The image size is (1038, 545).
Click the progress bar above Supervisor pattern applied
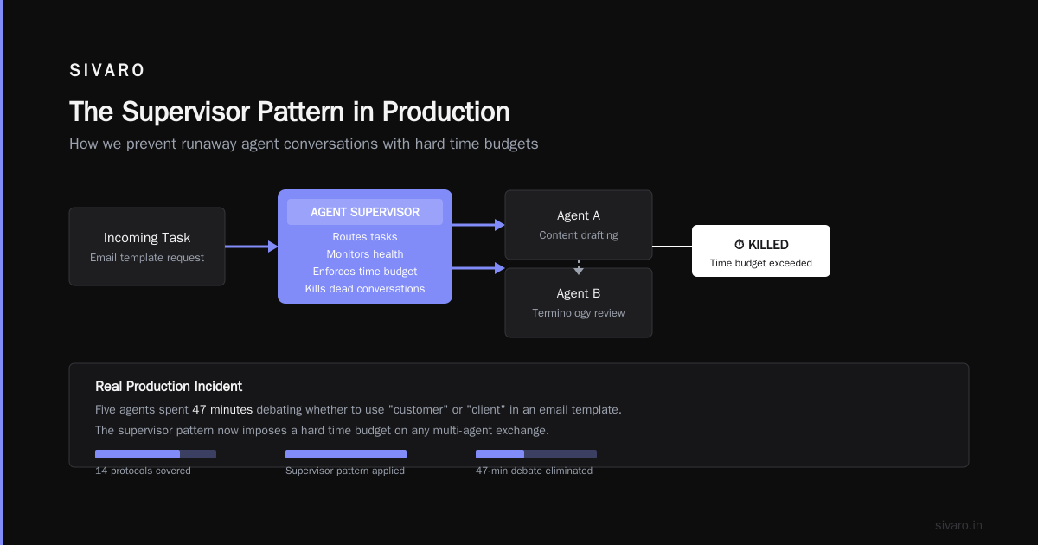pos(346,454)
